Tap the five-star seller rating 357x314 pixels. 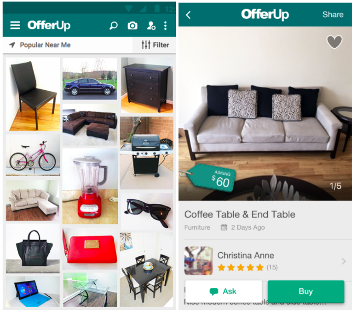pos(240,267)
